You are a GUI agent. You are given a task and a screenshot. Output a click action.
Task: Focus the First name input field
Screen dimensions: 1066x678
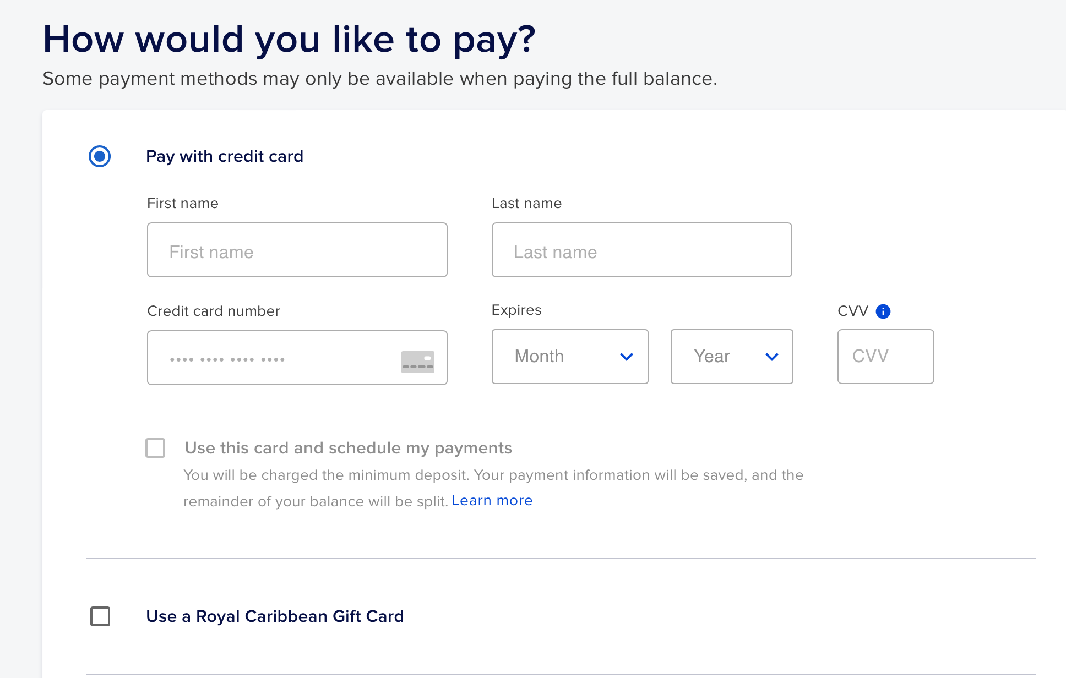click(297, 250)
